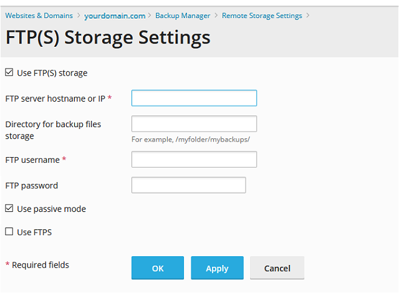The width and height of the screenshot is (399, 293).
Task: Click the Directory for backup files storage field
Action: tap(194, 124)
